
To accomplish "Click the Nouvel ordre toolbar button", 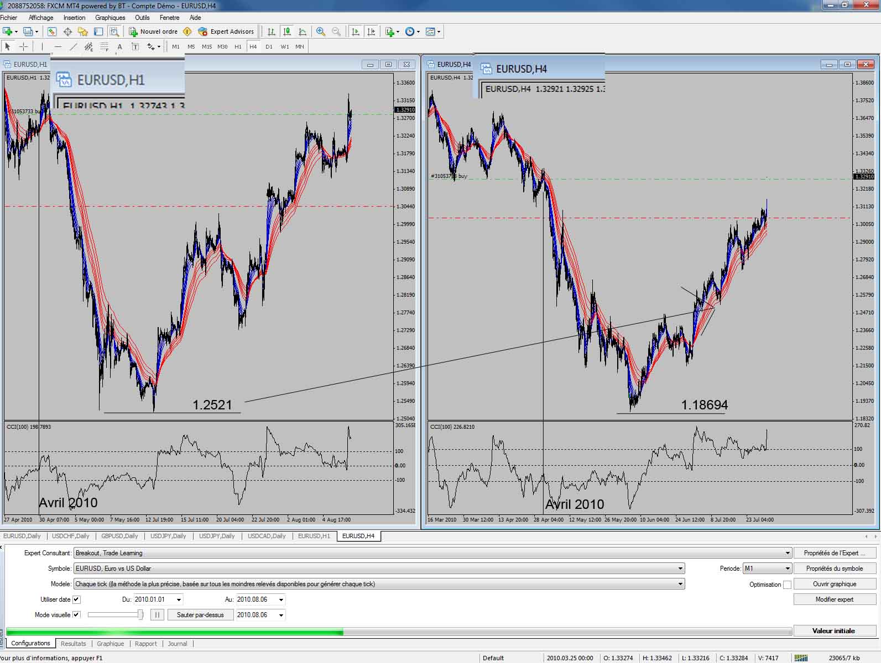I will tap(153, 31).
